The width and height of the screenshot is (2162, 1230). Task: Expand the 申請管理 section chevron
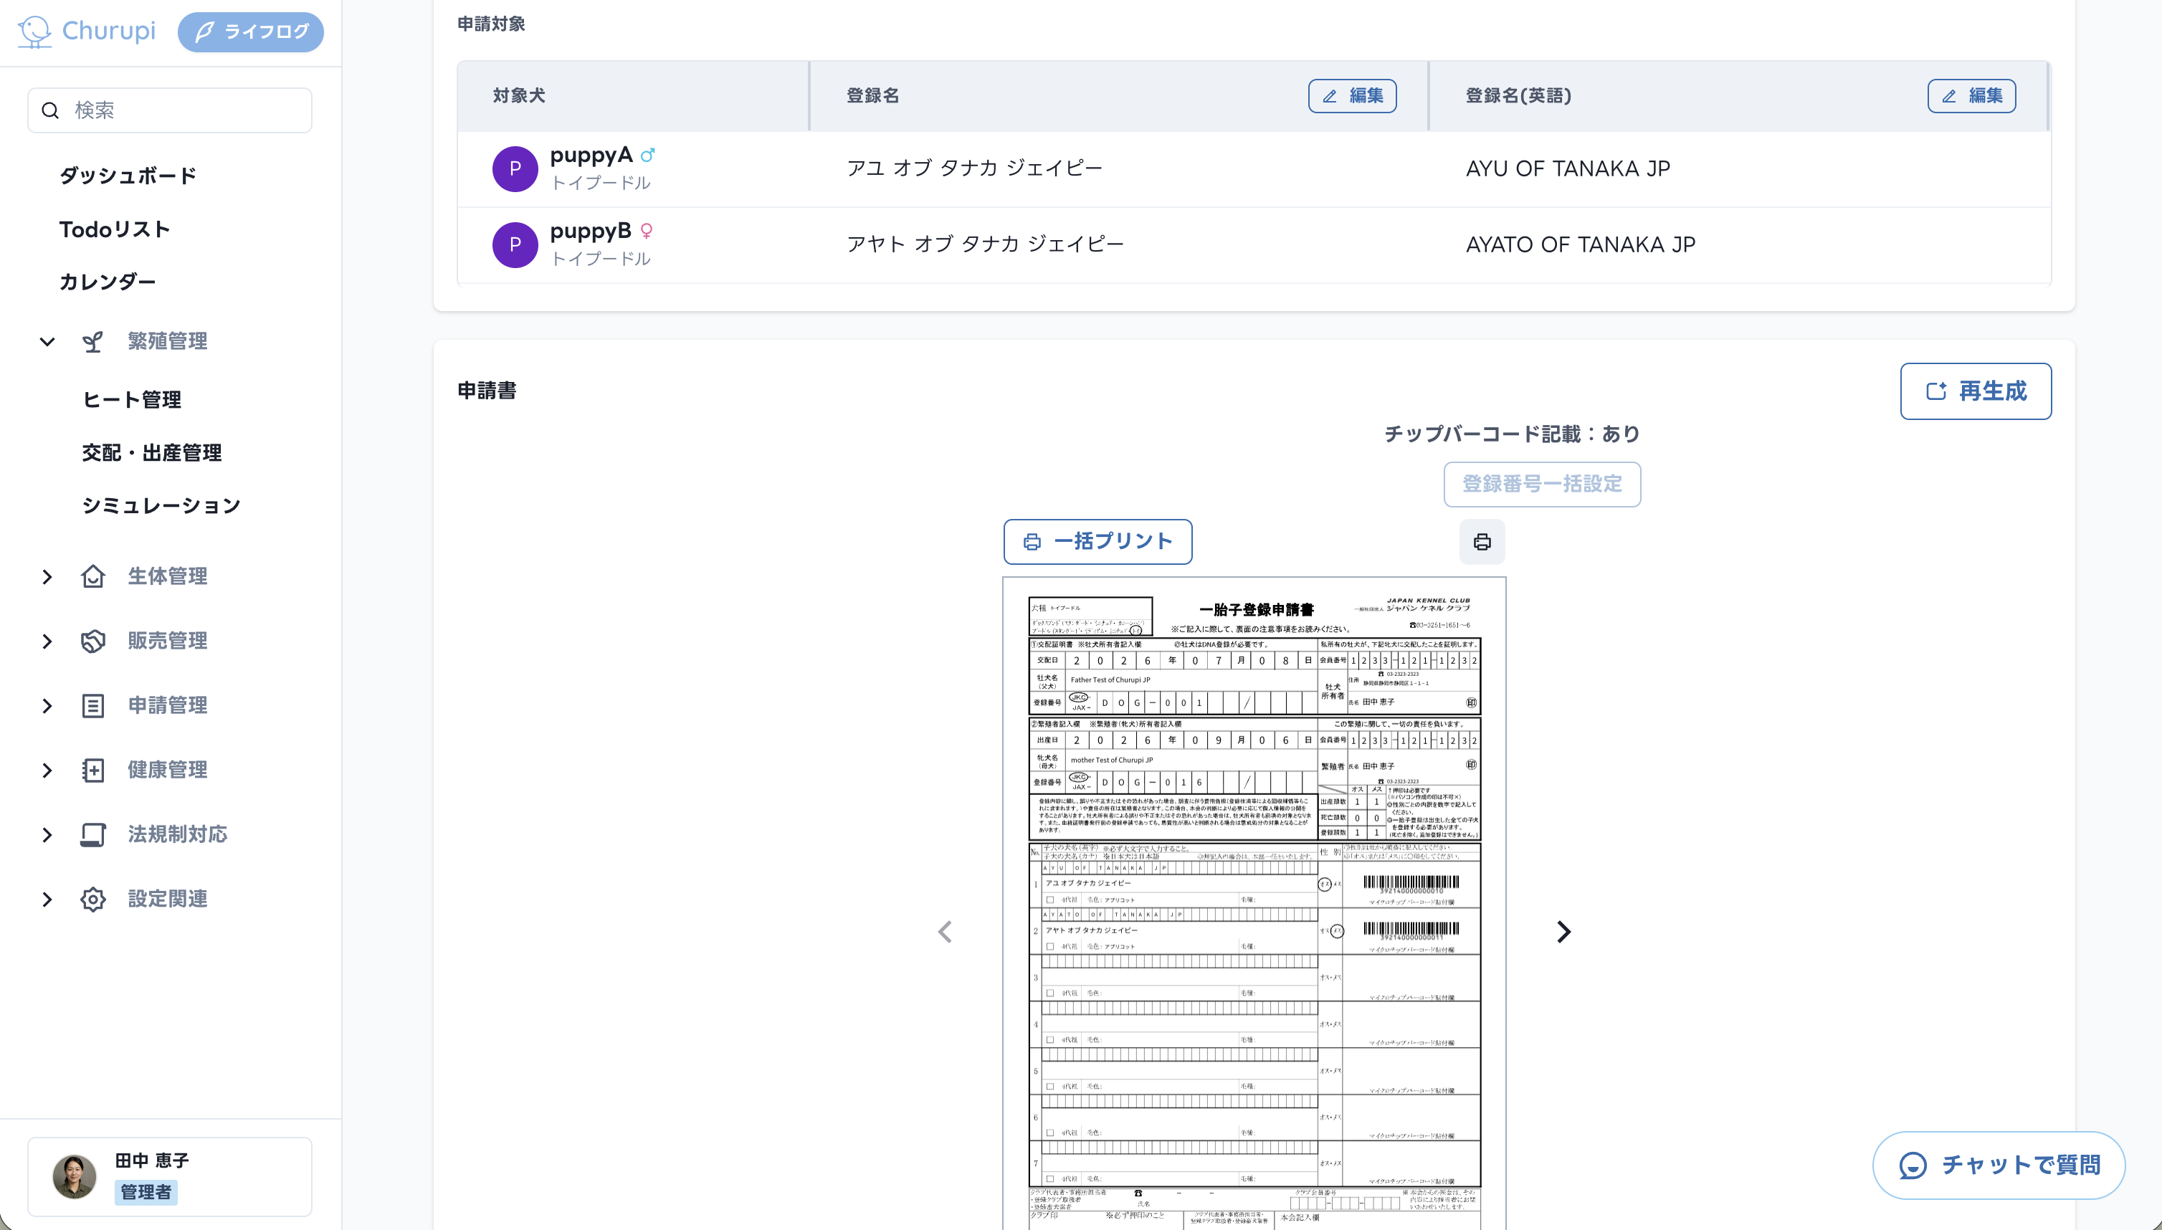[x=47, y=705]
